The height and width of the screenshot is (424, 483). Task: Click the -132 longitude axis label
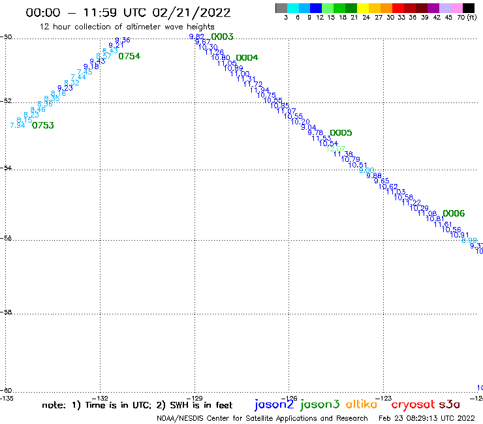click(101, 398)
